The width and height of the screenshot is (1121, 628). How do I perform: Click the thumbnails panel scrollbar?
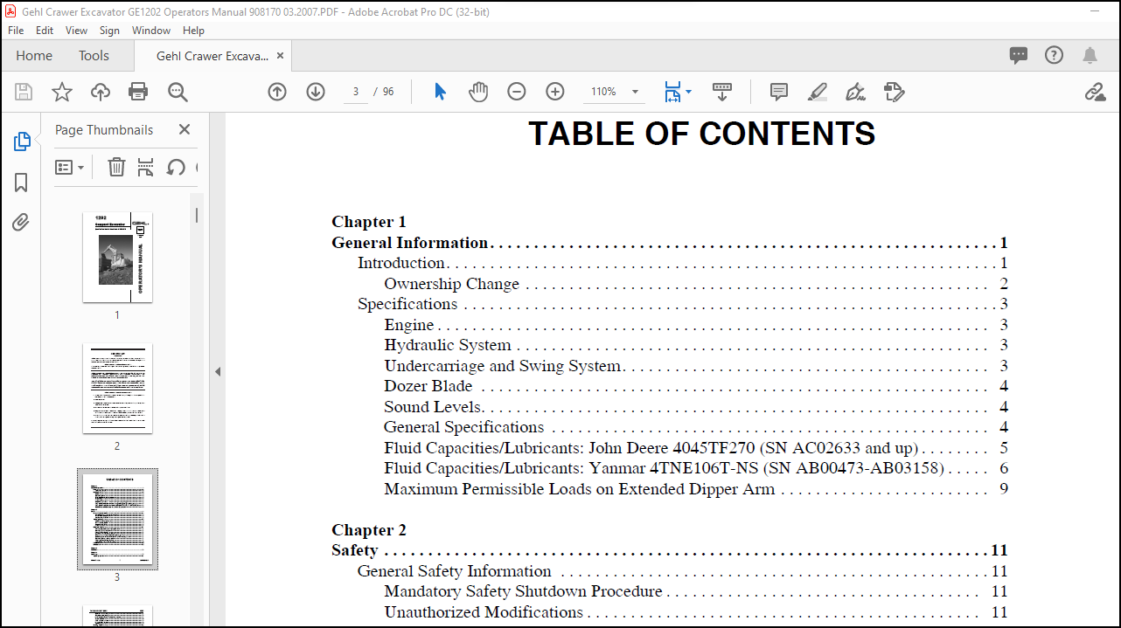click(x=197, y=214)
